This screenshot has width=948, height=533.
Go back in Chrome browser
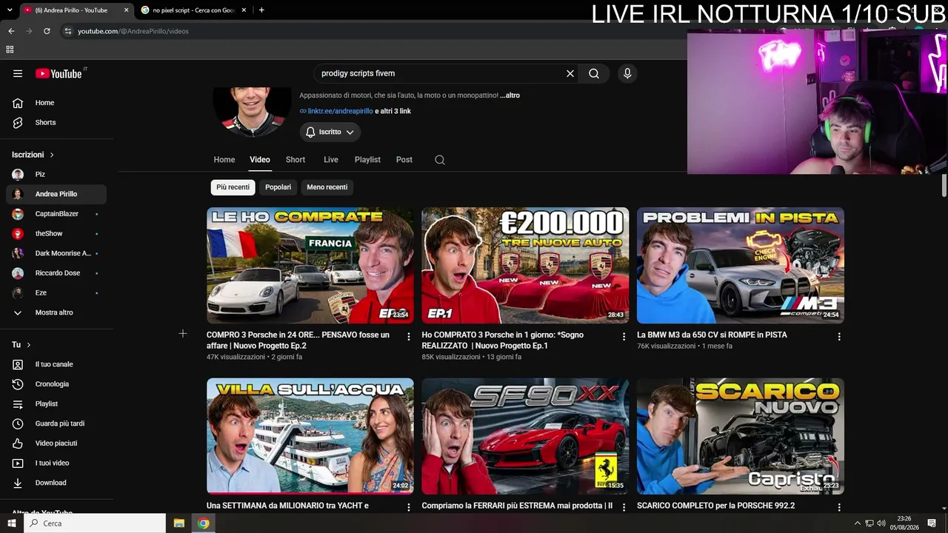11,31
